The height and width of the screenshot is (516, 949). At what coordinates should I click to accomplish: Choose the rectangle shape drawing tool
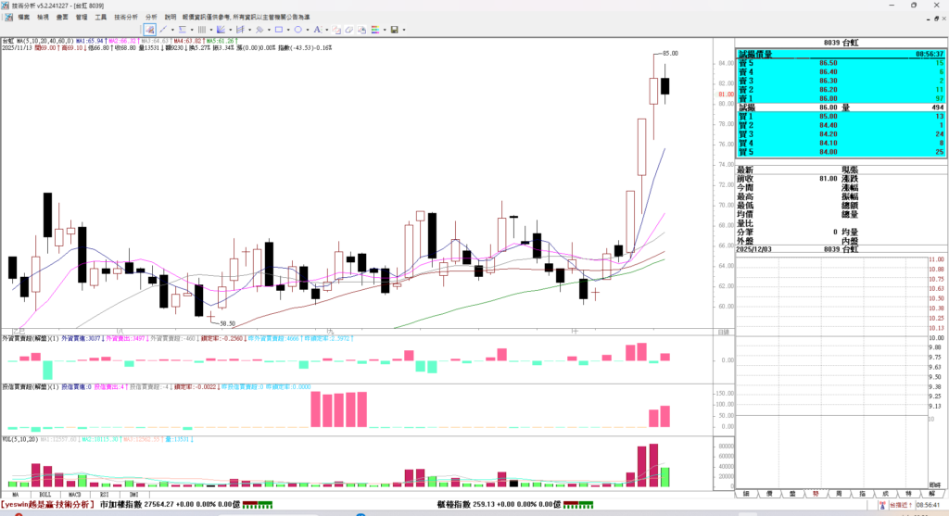[x=278, y=30]
